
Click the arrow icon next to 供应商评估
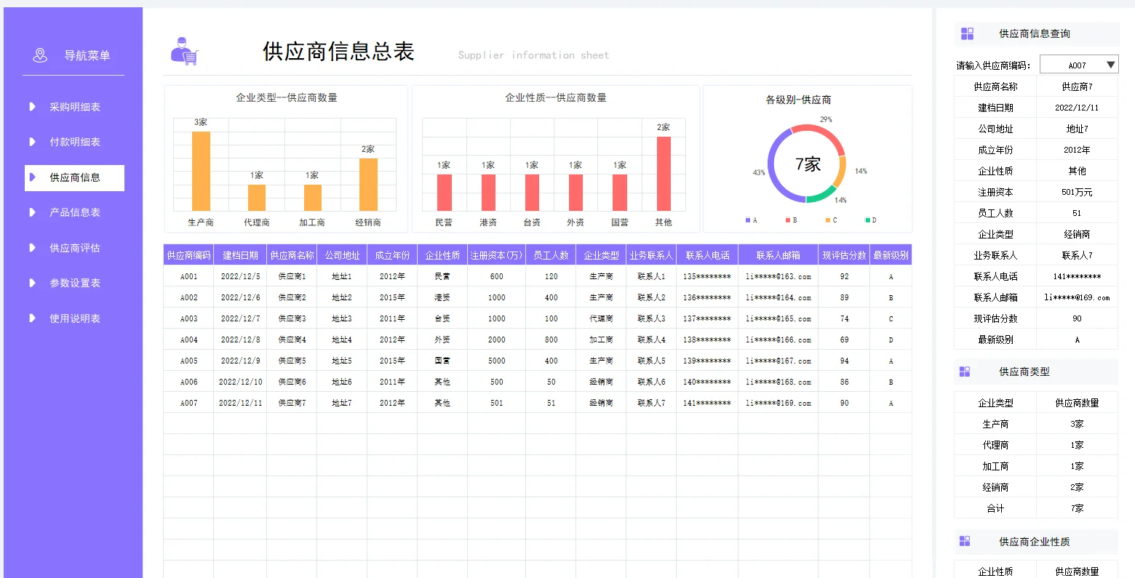(32, 248)
